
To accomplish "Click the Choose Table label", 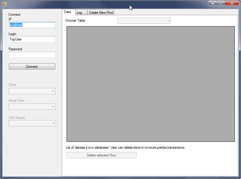I will click(75, 21).
